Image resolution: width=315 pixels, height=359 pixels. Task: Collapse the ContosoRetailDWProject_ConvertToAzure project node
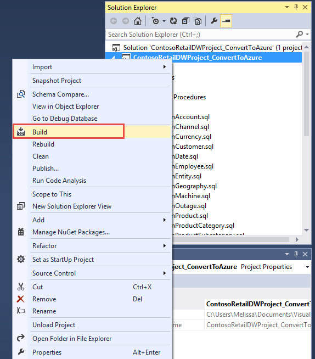pos(113,58)
